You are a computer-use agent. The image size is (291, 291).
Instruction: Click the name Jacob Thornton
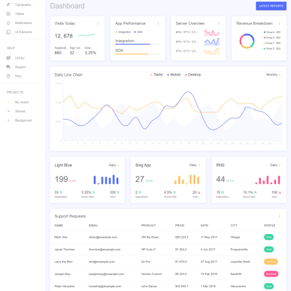tap(65, 250)
